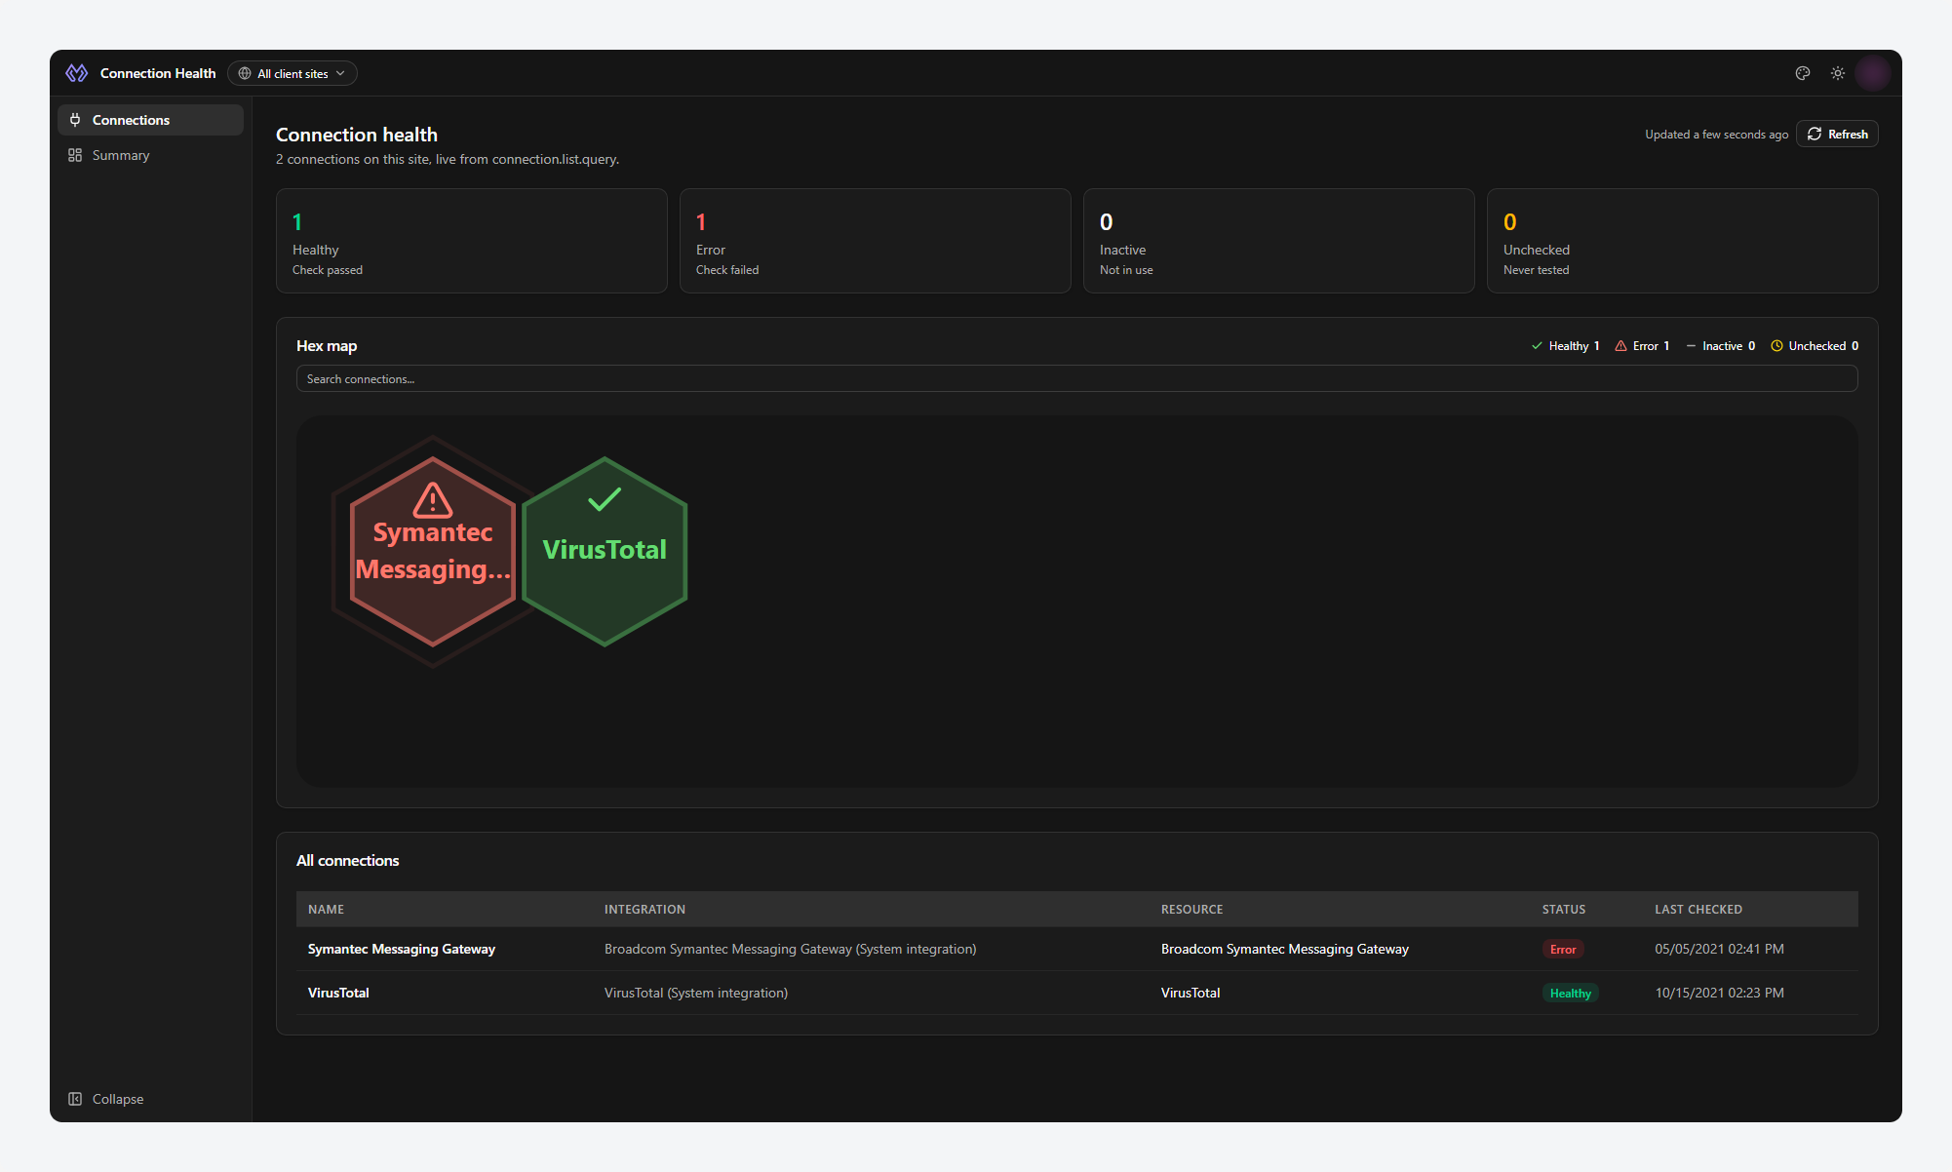Image resolution: width=1952 pixels, height=1172 pixels.
Task: Click the warning triangle in Symantec hexagon
Action: click(433, 500)
